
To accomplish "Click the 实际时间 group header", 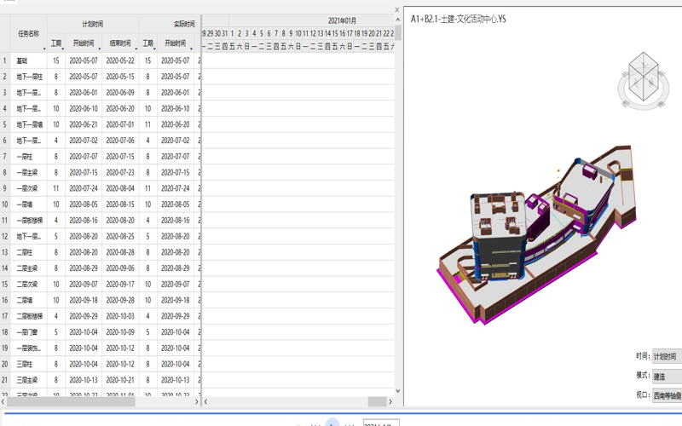I will point(184,24).
